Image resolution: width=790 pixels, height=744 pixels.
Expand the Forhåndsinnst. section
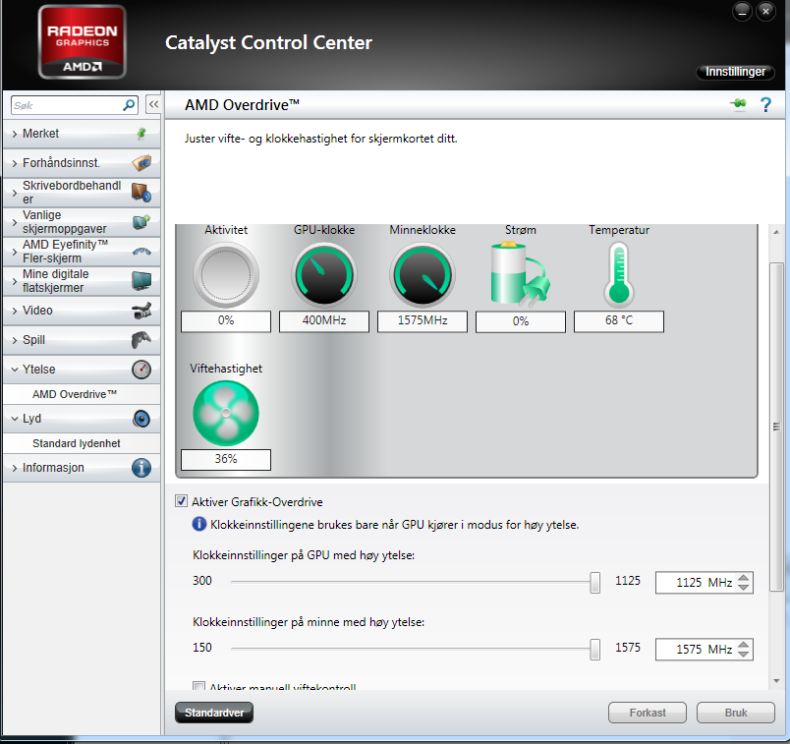click(15, 163)
